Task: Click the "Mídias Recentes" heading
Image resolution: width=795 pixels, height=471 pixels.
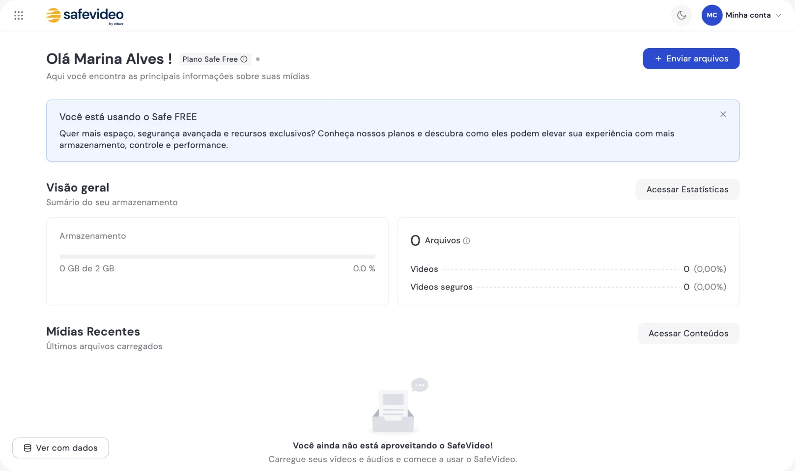Action: point(93,332)
